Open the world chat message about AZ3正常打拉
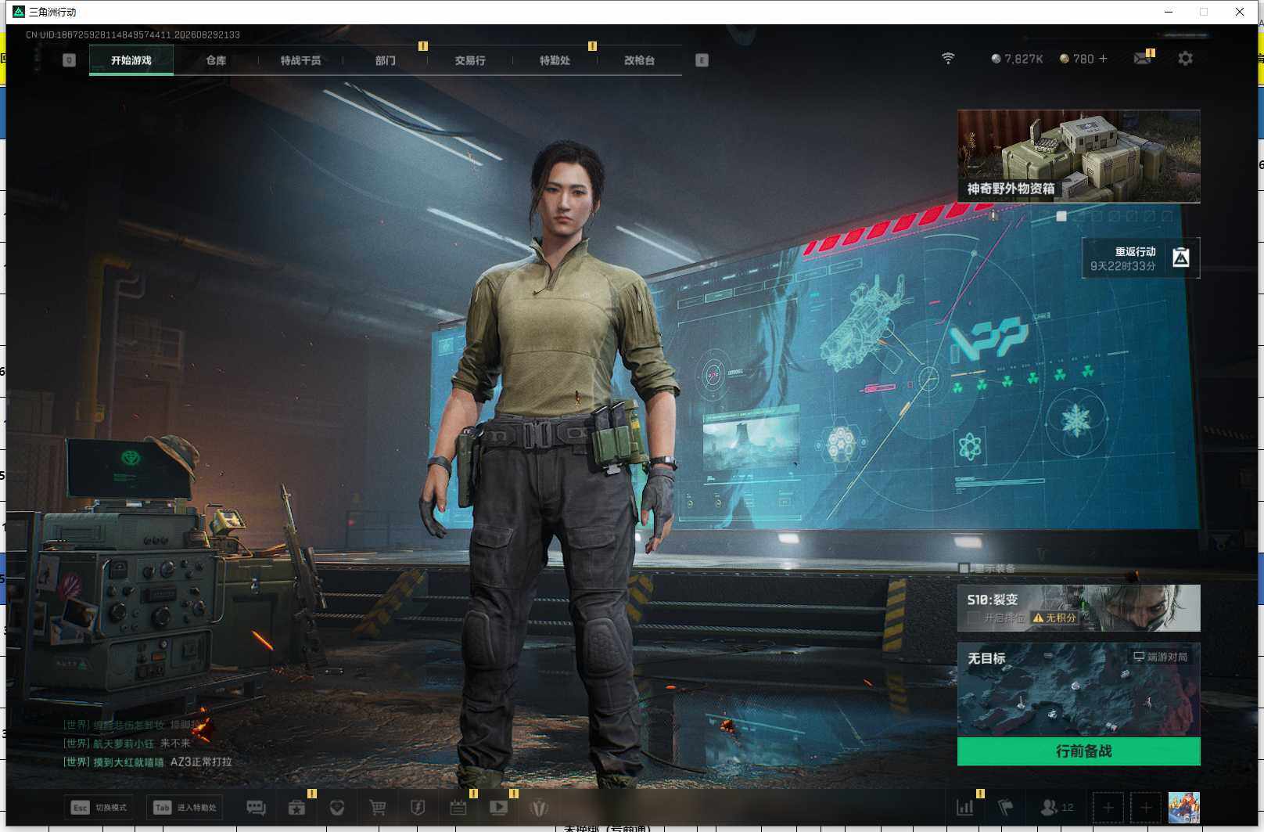Viewport: 1264px width, 832px height. tap(148, 762)
